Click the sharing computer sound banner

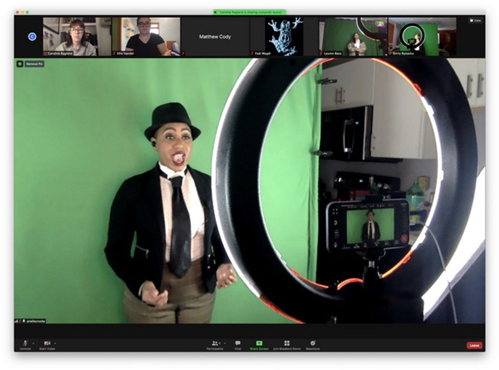pos(249,12)
